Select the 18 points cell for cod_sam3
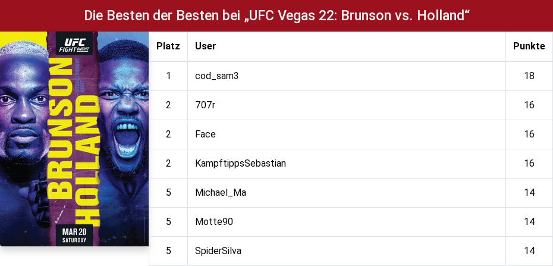 click(x=529, y=76)
